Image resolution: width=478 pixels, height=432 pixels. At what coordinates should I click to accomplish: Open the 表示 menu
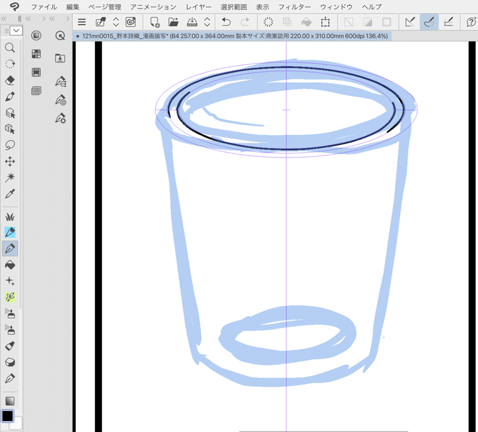tap(262, 7)
